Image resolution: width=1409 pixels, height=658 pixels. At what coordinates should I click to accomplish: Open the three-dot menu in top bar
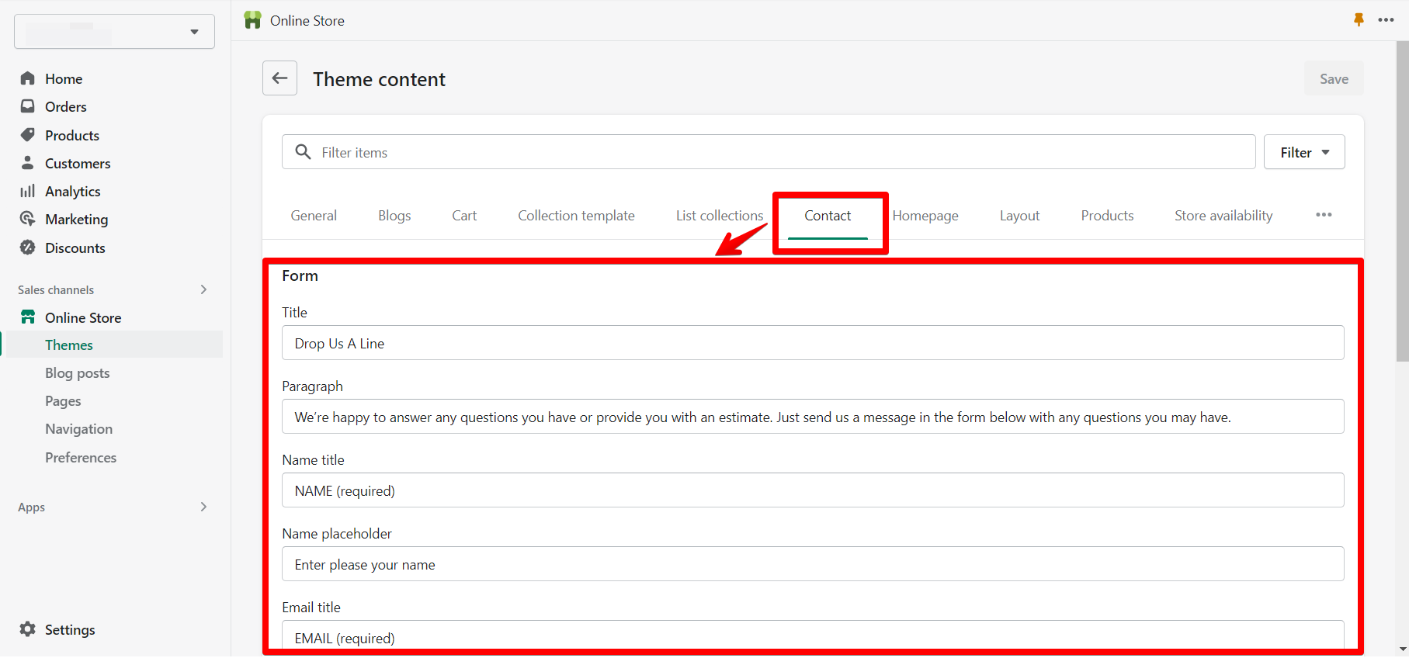(x=1386, y=20)
